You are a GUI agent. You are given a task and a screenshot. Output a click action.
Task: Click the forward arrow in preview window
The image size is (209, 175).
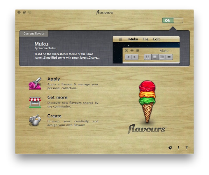click(x=135, y=57)
